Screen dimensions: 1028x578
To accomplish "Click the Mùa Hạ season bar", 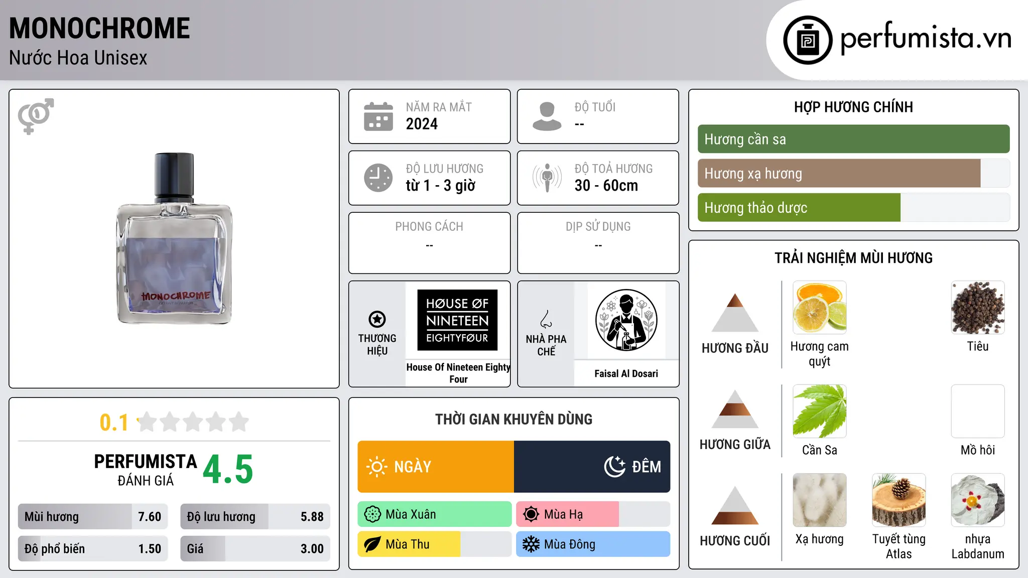I will pos(593,514).
